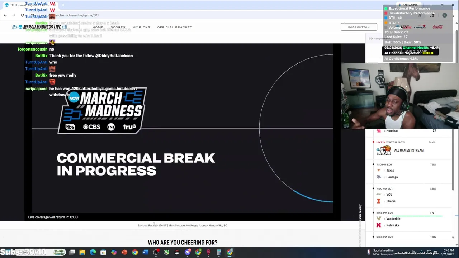Image resolution: width=459 pixels, height=258 pixels.
Task: Go forward with the browser forward arrow
Action: (14, 15)
